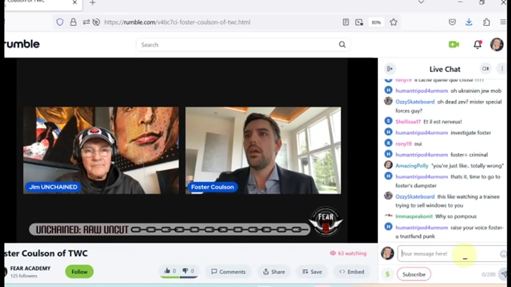Screen dimensions: 511x287
Task: Click the search magnifier icon
Action: tap(342, 45)
